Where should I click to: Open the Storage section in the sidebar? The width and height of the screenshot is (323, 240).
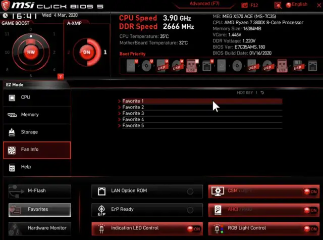(x=37, y=132)
